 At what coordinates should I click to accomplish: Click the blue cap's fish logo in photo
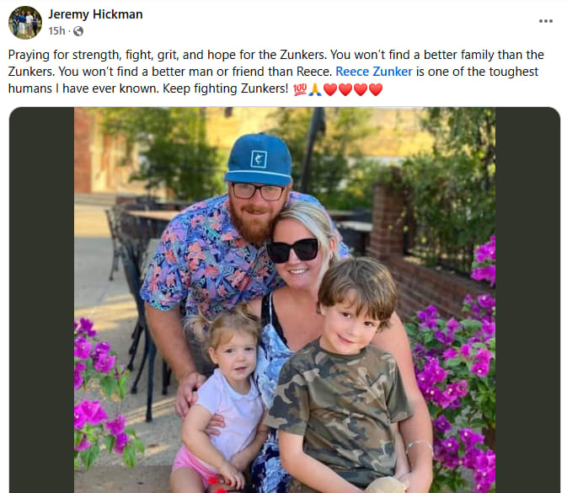(259, 159)
